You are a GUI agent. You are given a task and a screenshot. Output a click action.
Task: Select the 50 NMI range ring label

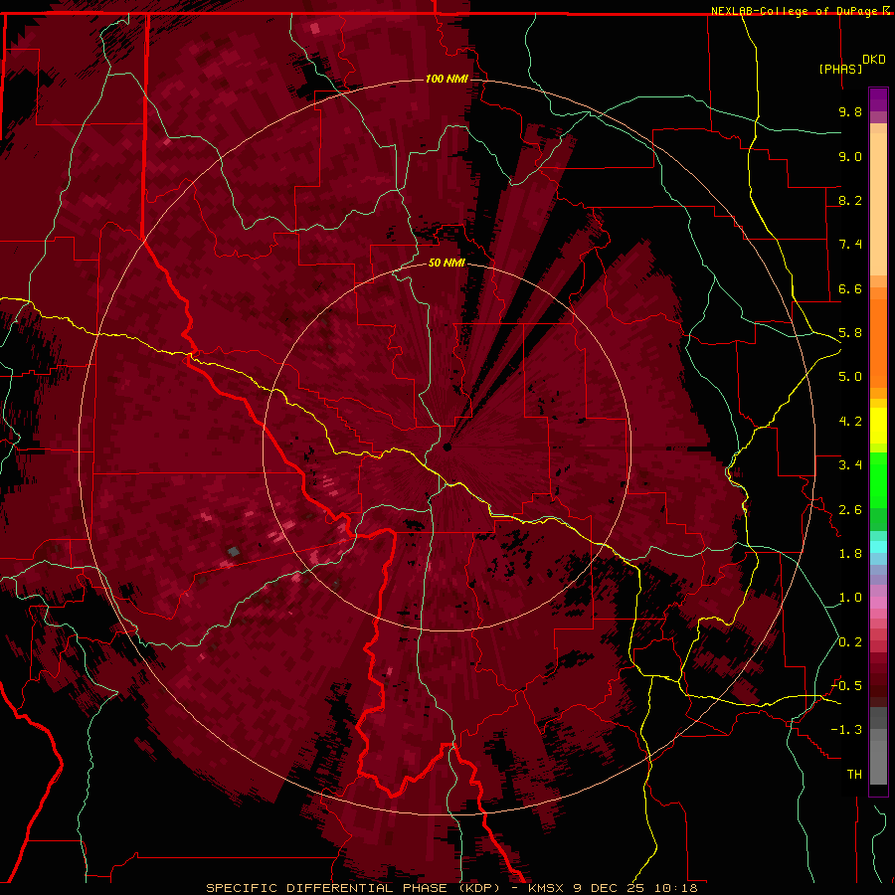447,263
